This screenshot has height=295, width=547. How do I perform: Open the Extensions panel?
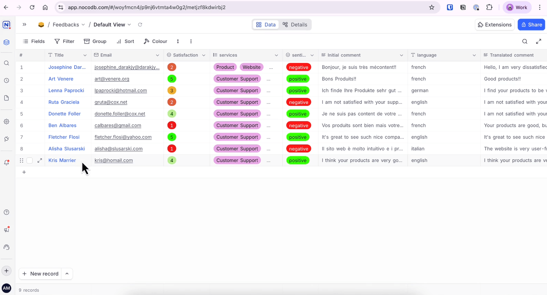tap(495, 25)
